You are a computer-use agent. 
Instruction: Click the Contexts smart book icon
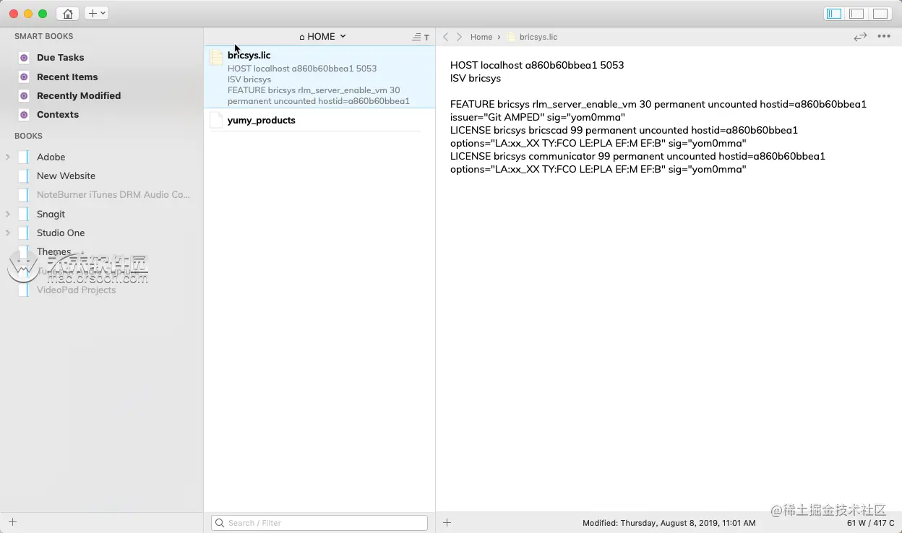click(24, 115)
